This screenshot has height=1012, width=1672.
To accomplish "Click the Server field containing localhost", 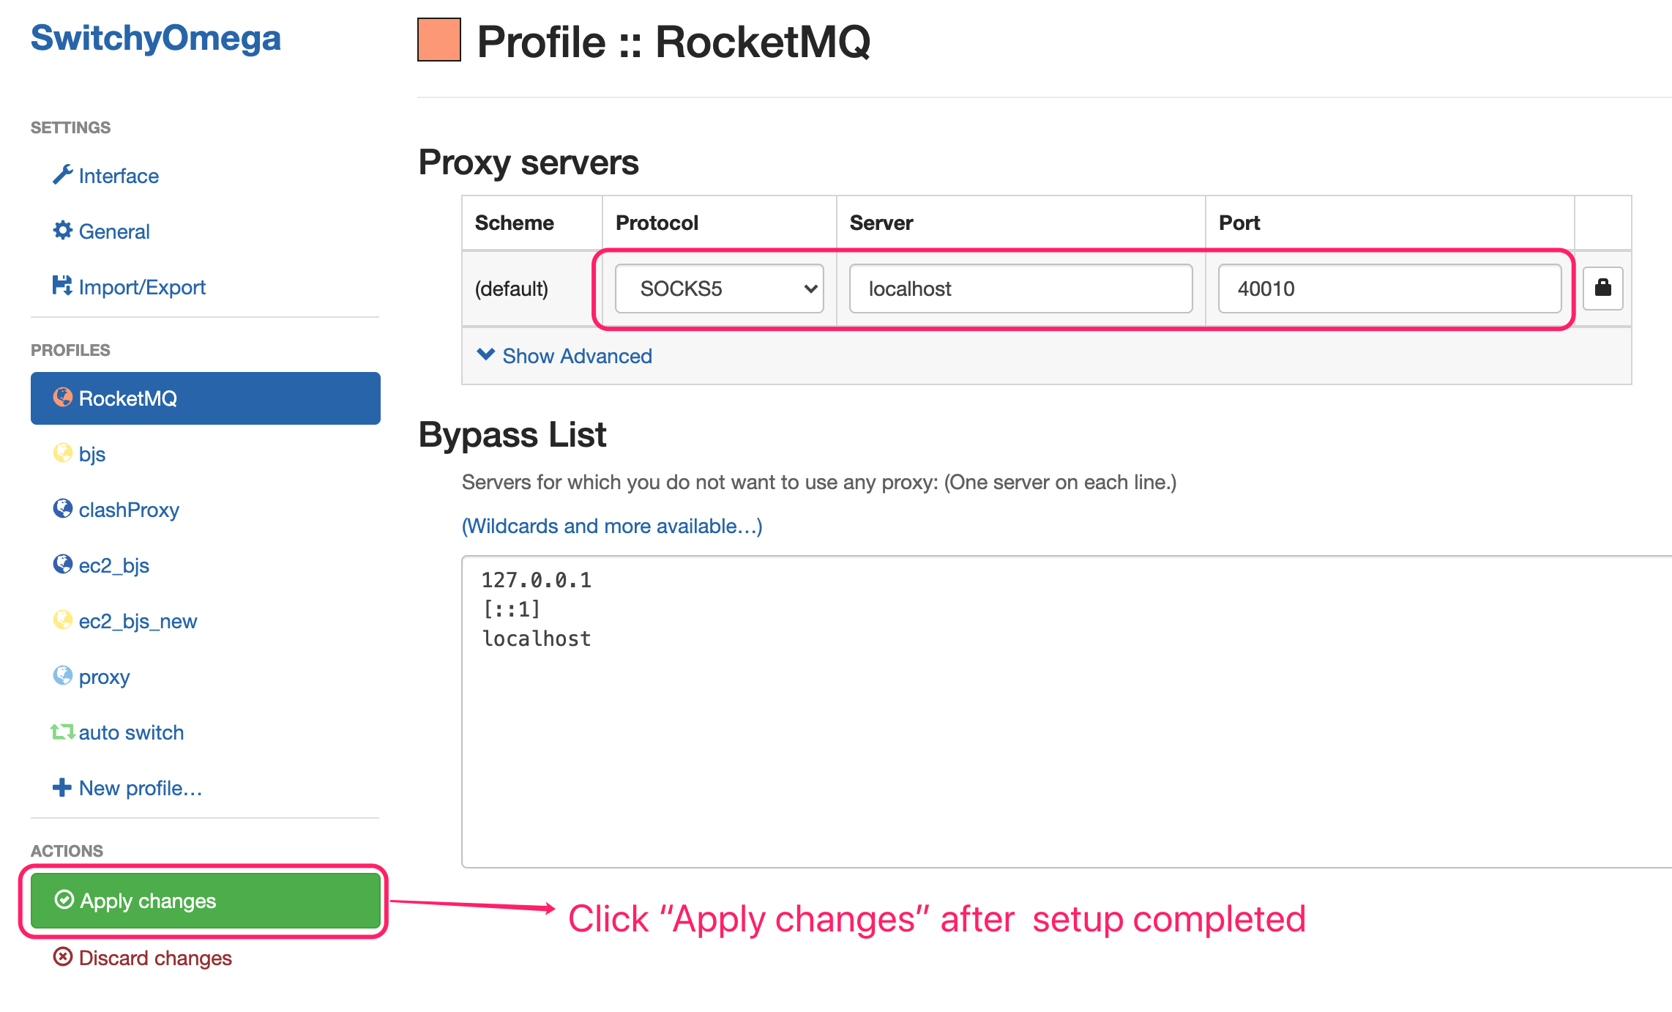I will pos(1020,289).
